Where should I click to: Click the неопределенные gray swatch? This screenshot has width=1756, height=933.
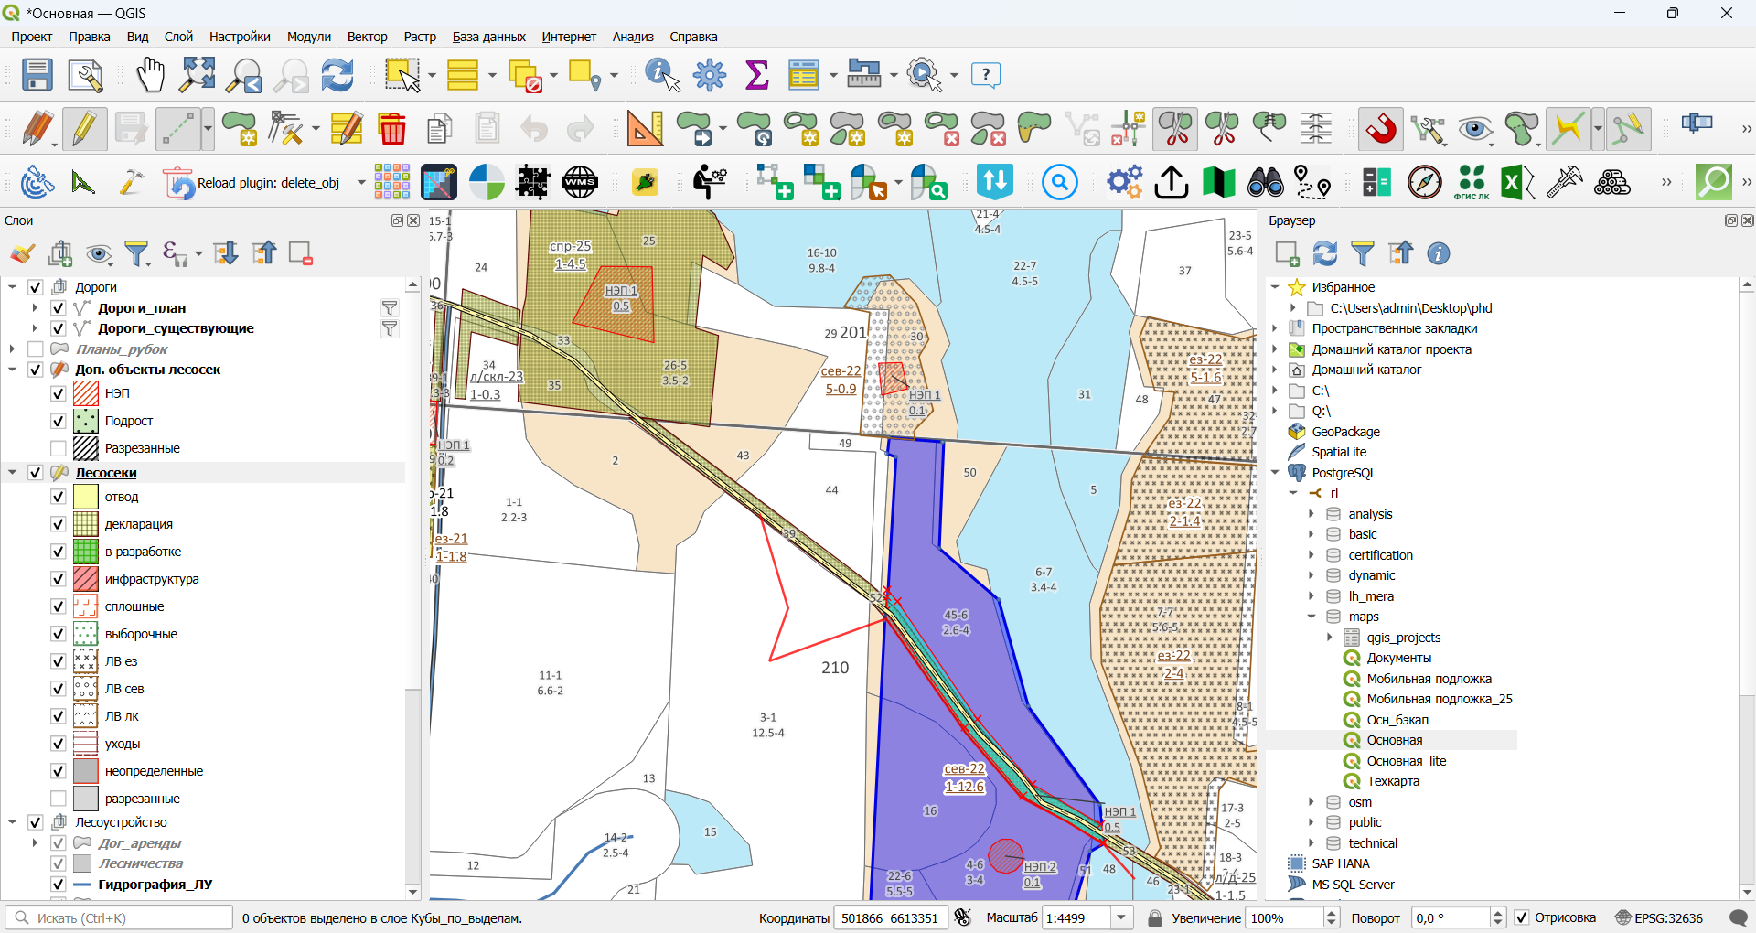[85, 771]
